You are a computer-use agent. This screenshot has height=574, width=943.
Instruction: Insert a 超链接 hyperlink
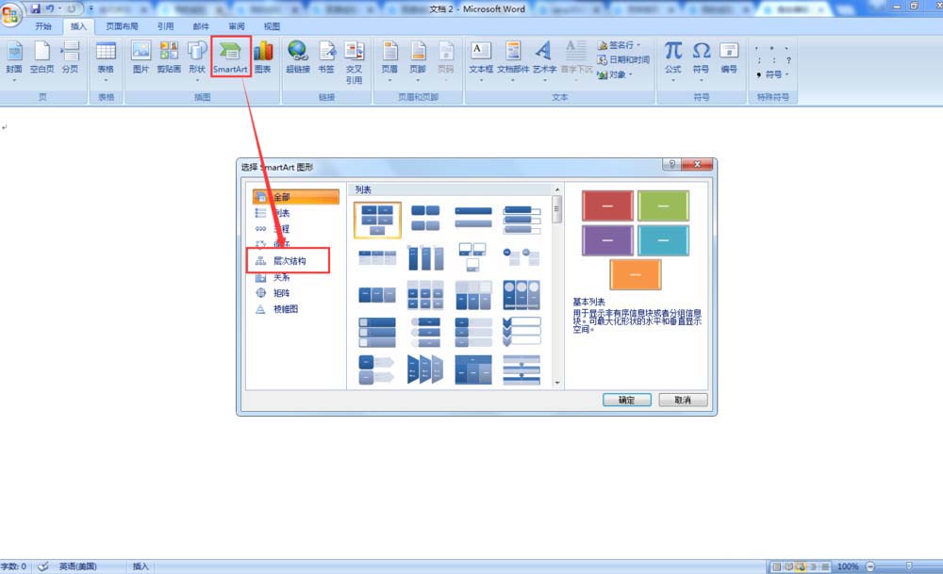(298, 58)
